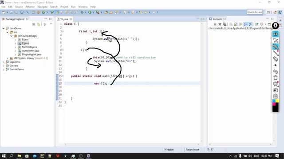
Task: Toggle Link with Editor in Package Explorer
Action: pyautogui.click(x=39, y=24)
